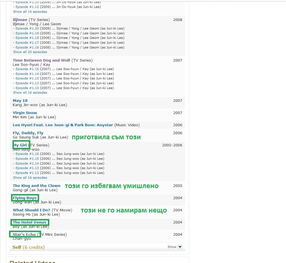286x263 pixels.
Task: Expand all episodes under Time Between Dog and Wolf
Action: (x=30, y=93)
